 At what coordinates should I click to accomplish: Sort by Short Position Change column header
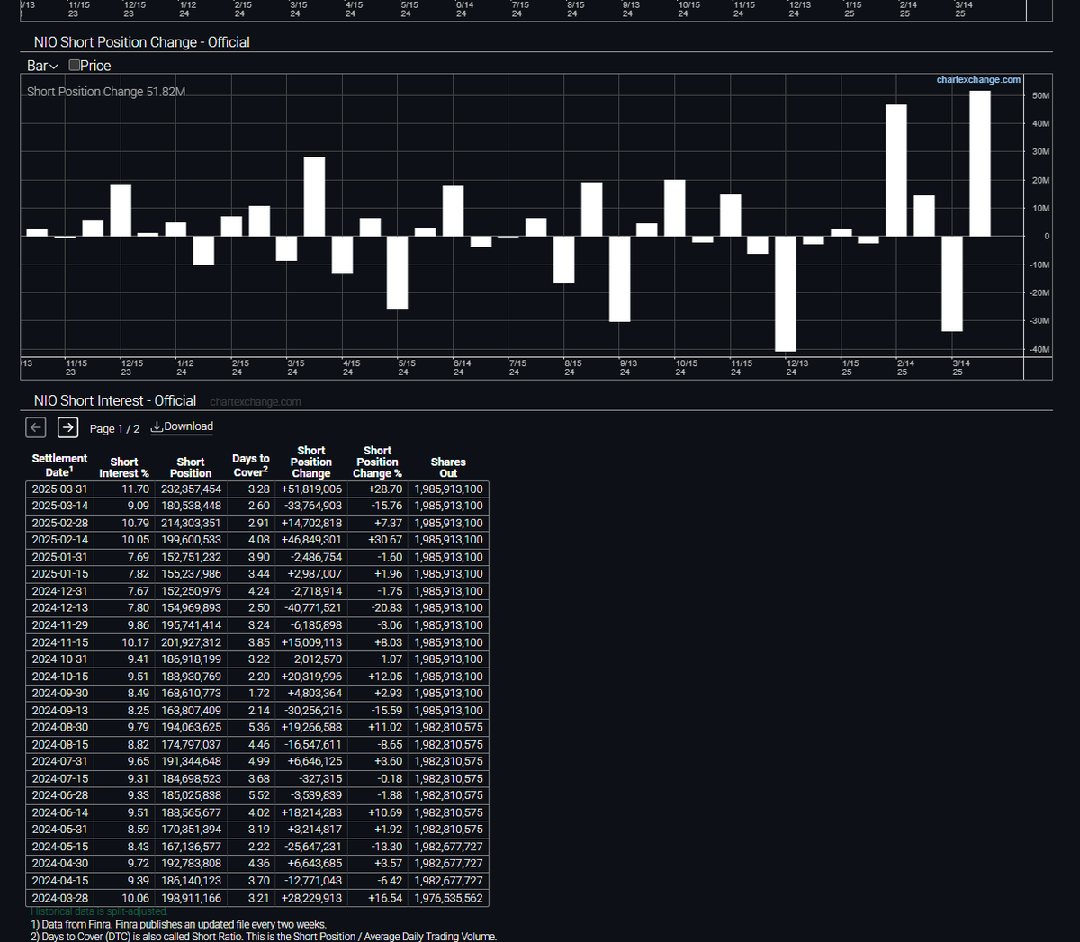(311, 462)
